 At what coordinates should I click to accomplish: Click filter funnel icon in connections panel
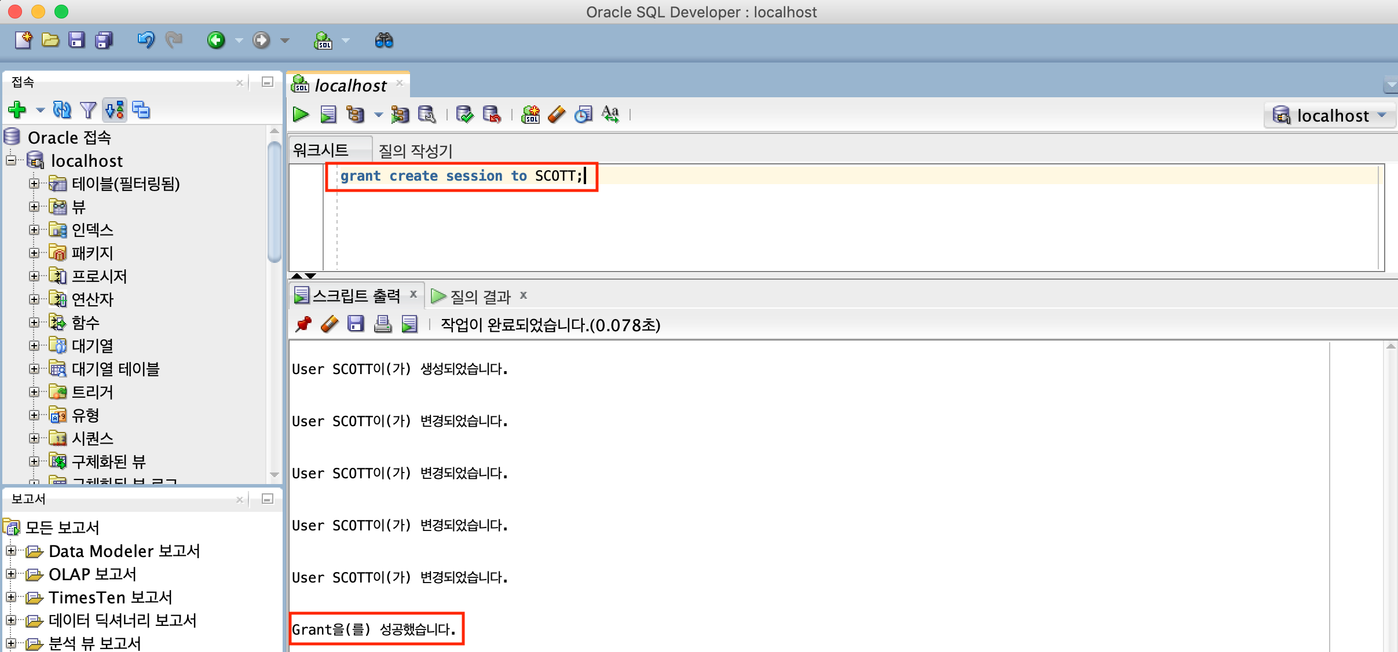coord(88,109)
